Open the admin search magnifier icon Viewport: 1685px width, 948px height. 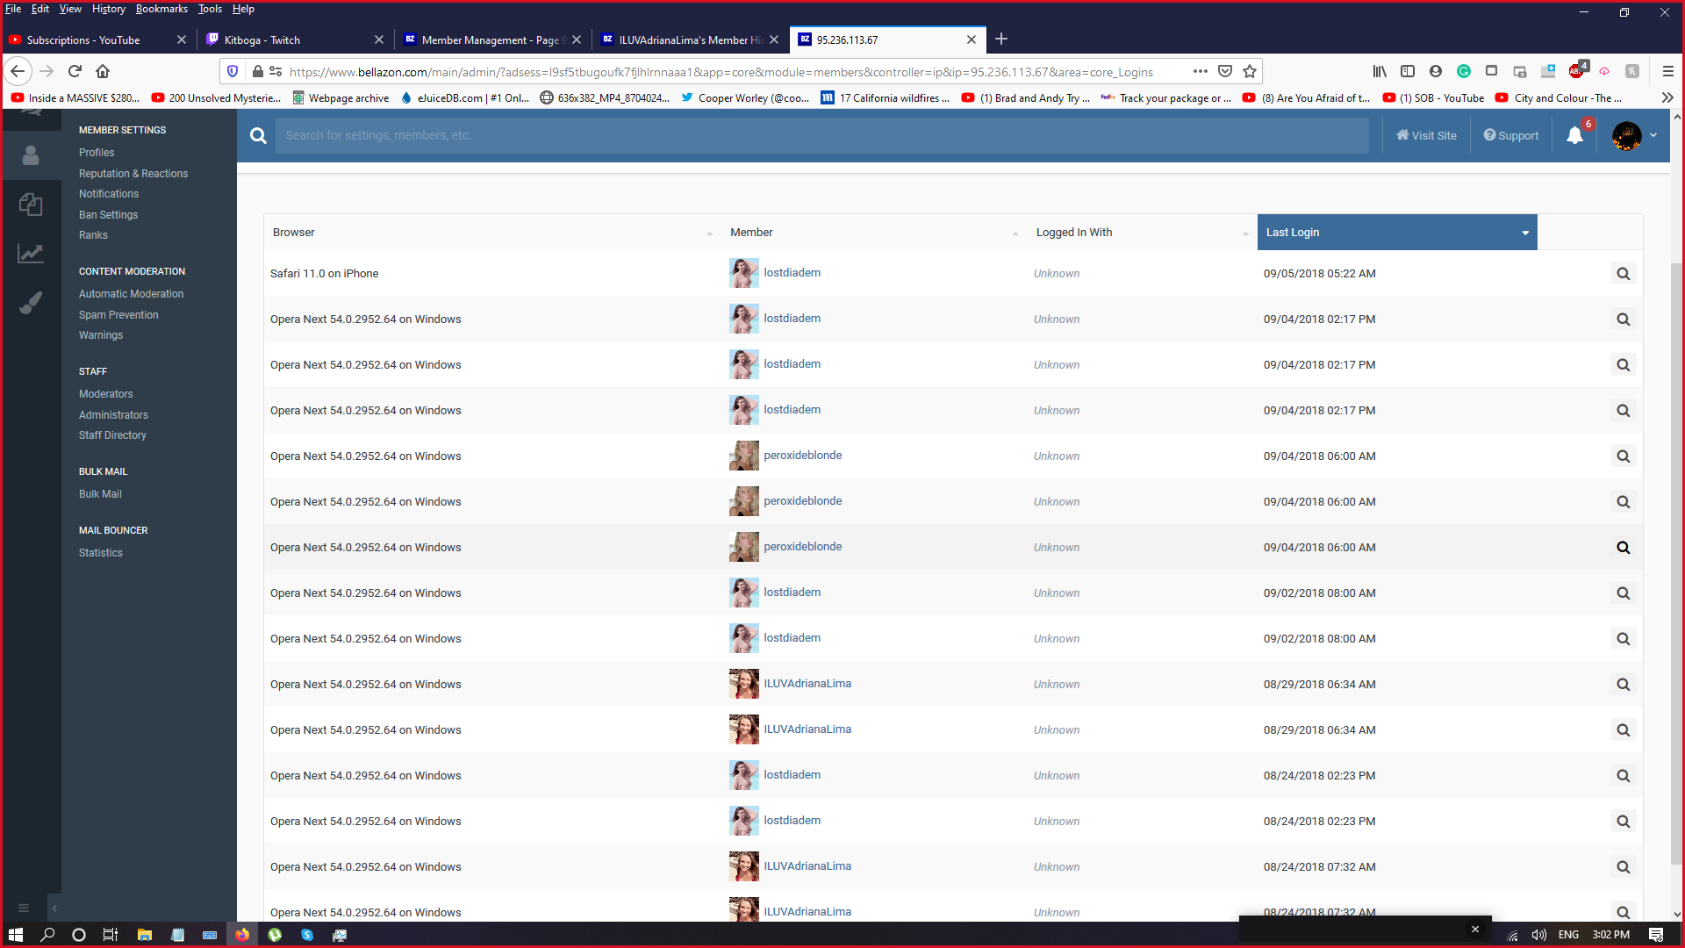pyautogui.click(x=258, y=135)
